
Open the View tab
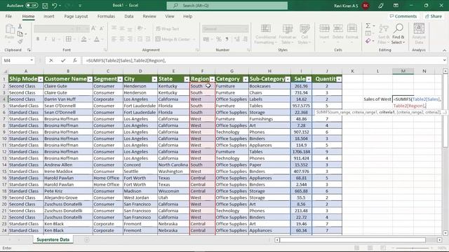170,16
